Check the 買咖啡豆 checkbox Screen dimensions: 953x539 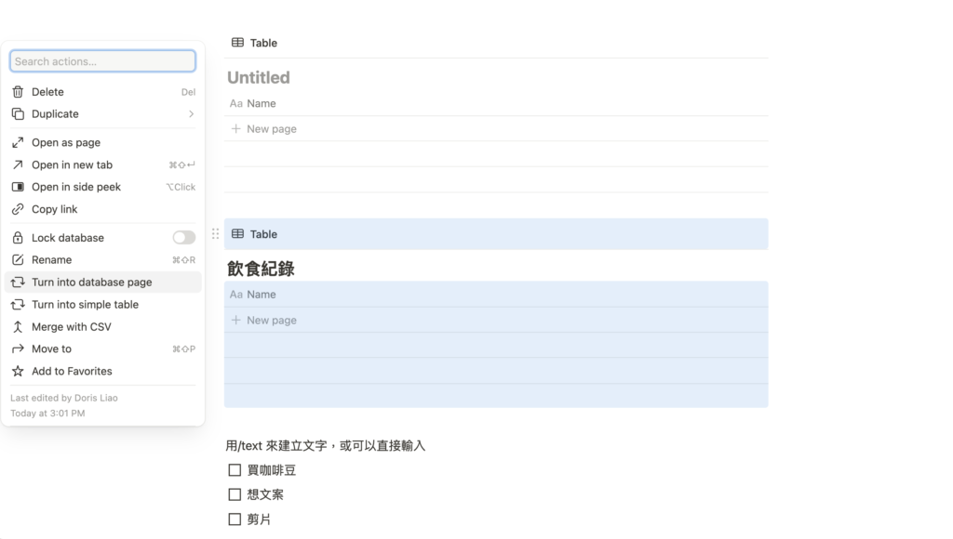(x=235, y=470)
